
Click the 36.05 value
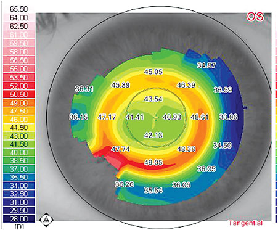click(206, 169)
